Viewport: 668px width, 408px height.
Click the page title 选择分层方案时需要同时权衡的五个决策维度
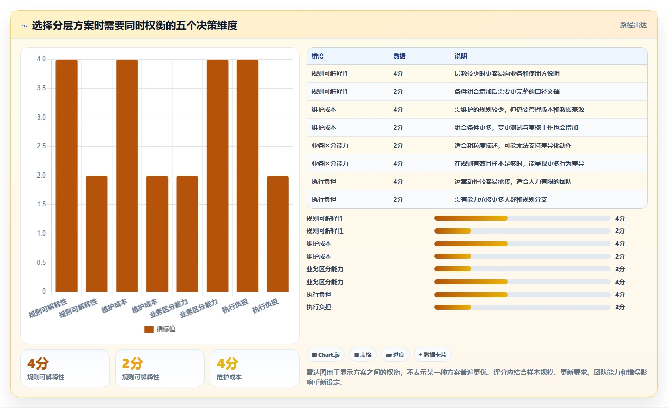pyautogui.click(x=135, y=25)
